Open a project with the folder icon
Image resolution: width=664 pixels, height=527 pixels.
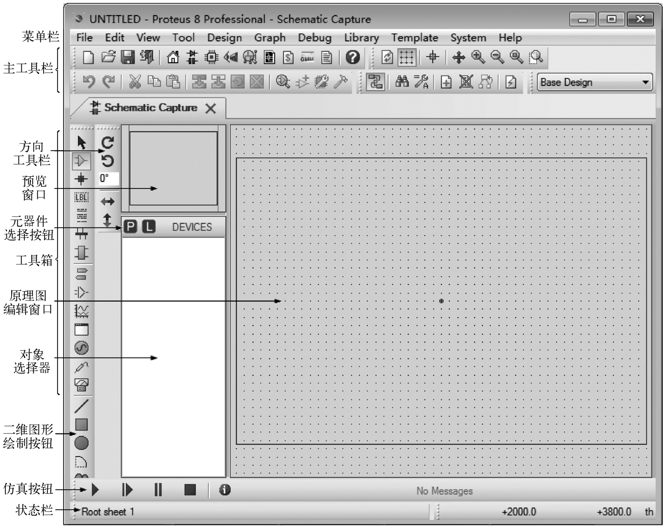(x=108, y=57)
